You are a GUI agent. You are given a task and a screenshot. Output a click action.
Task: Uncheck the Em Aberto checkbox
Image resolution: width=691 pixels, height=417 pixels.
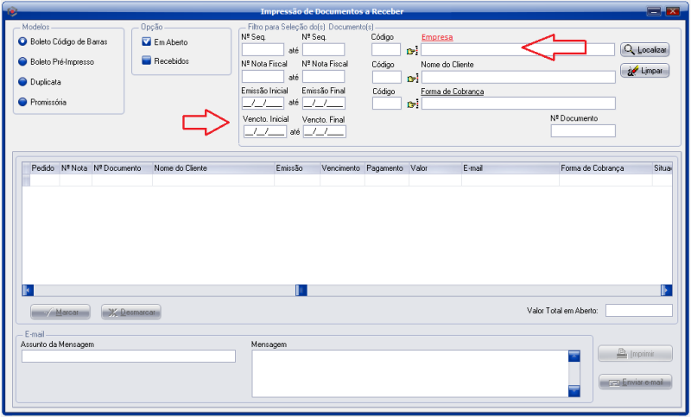coord(147,42)
